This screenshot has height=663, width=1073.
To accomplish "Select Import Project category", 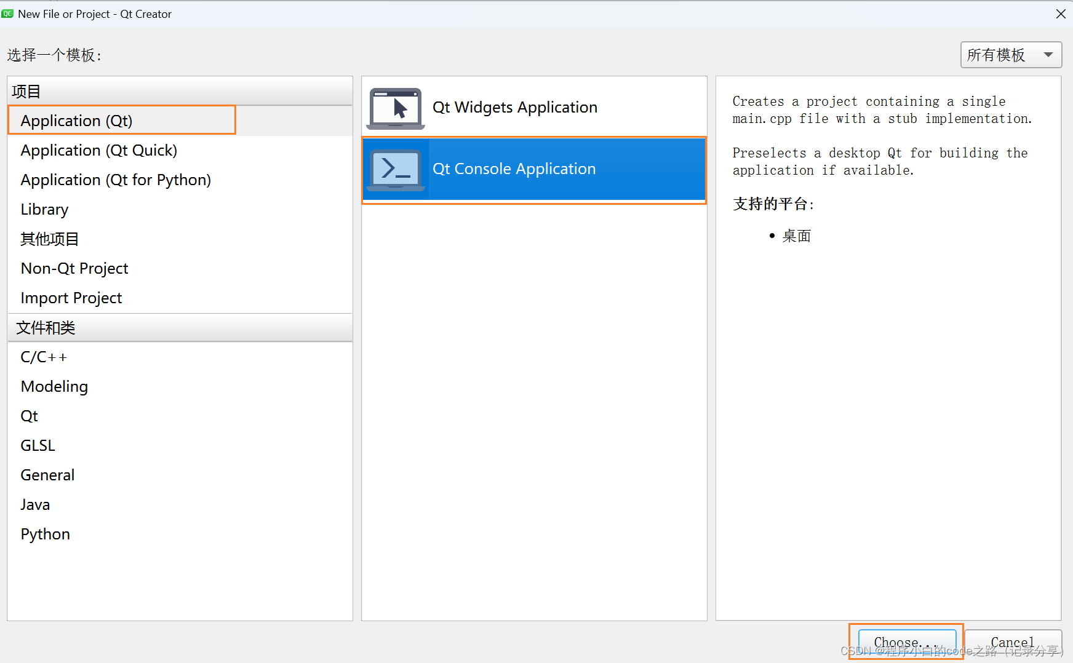I will pos(180,298).
